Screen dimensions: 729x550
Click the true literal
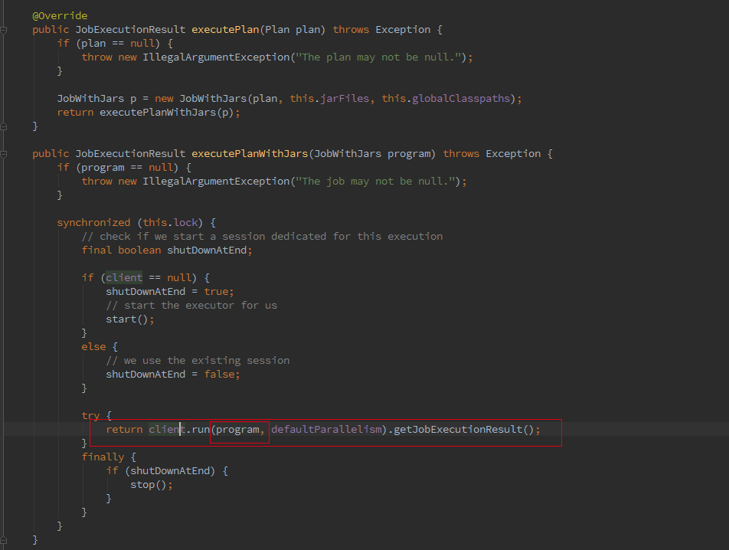pyautogui.click(x=216, y=292)
